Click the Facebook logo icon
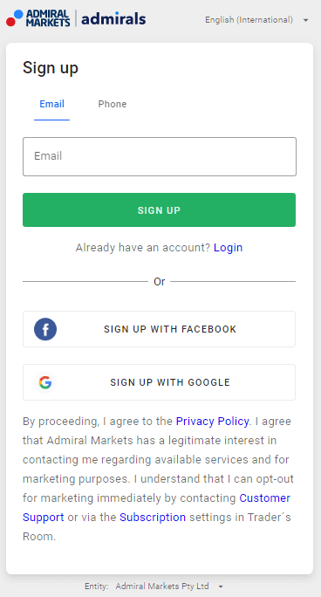Viewport: 321px width, 597px height. (x=45, y=329)
